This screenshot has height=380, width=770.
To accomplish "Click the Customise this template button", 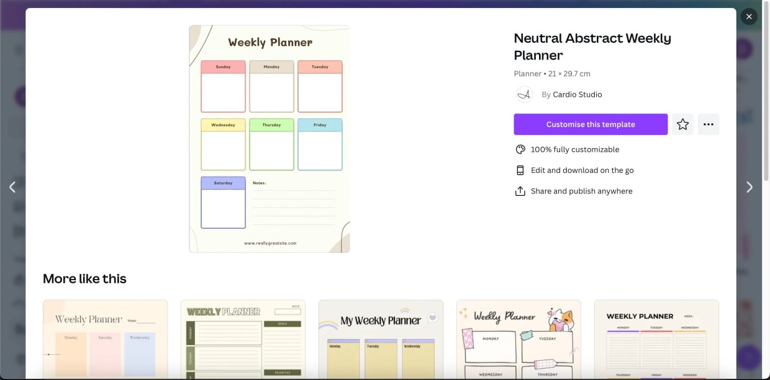I will [591, 124].
